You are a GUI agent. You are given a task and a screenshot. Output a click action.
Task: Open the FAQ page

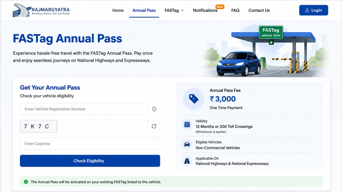point(235,10)
